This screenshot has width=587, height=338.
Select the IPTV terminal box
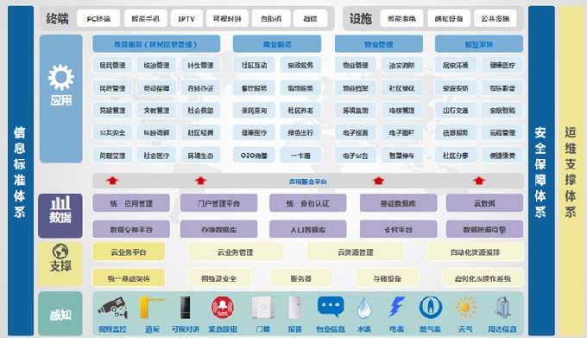(186, 19)
